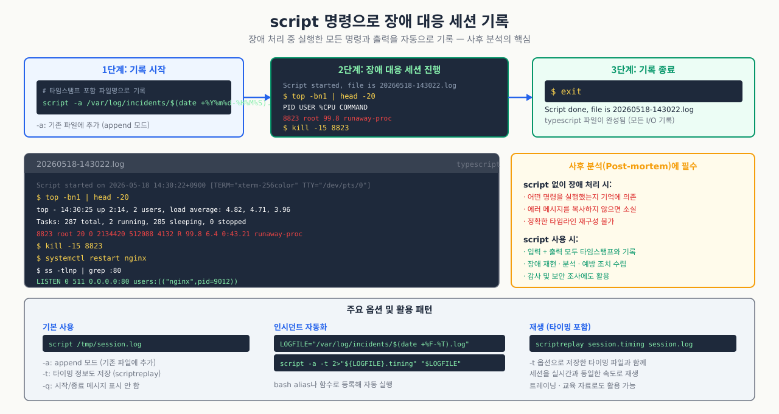Screen dimensions: 779x414
Task: Click the subtitle starting '장애 처리 중 실행한'
Action: [389, 39]
